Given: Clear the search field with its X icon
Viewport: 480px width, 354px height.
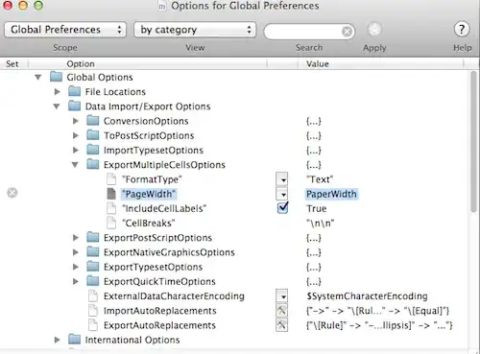Looking at the screenshot, I should (x=347, y=32).
